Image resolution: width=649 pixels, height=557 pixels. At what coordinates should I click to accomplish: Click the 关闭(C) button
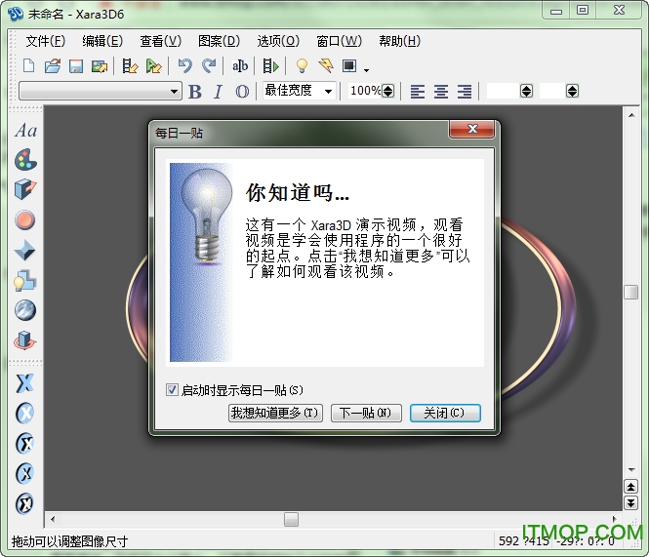pyautogui.click(x=445, y=413)
